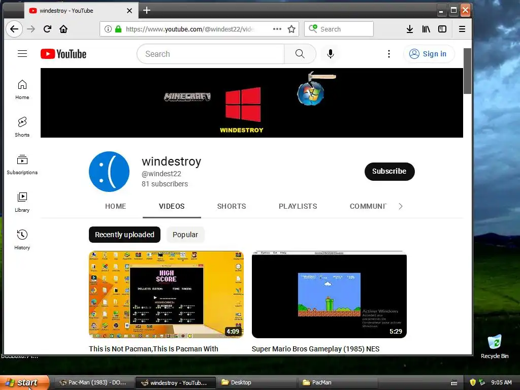This screenshot has height=390, width=520.
Task: Expand the YouTube guide hamburger menu
Action: pyautogui.click(x=22, y=54)
